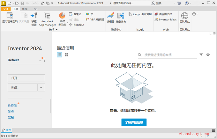Open the Autodesk App Store cart icon

click(x=179, y=3)
